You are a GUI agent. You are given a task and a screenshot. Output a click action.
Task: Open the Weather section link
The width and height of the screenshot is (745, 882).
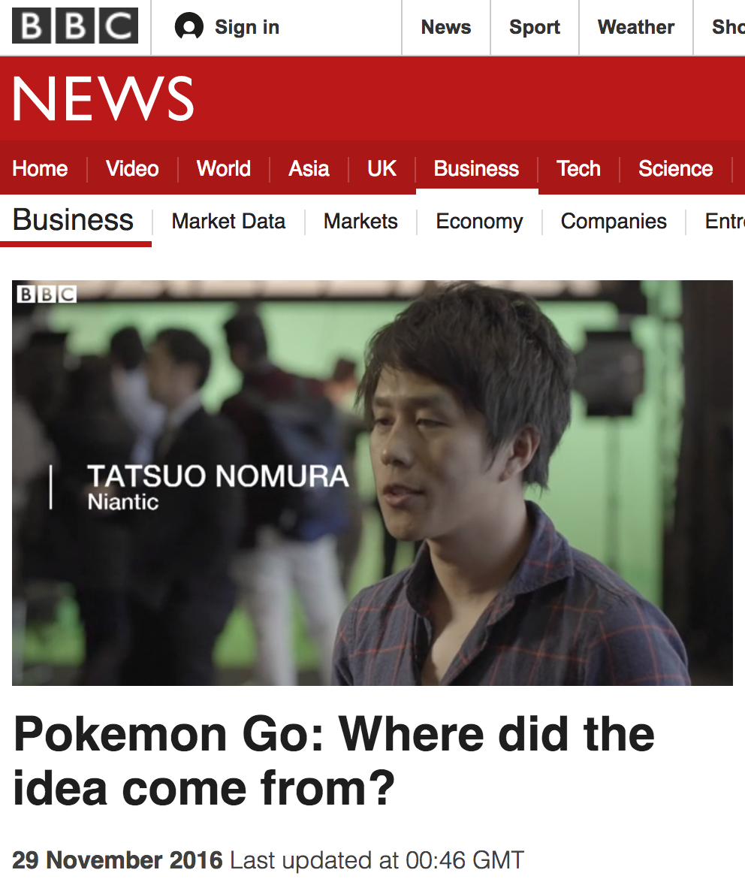tap(636, 27)
